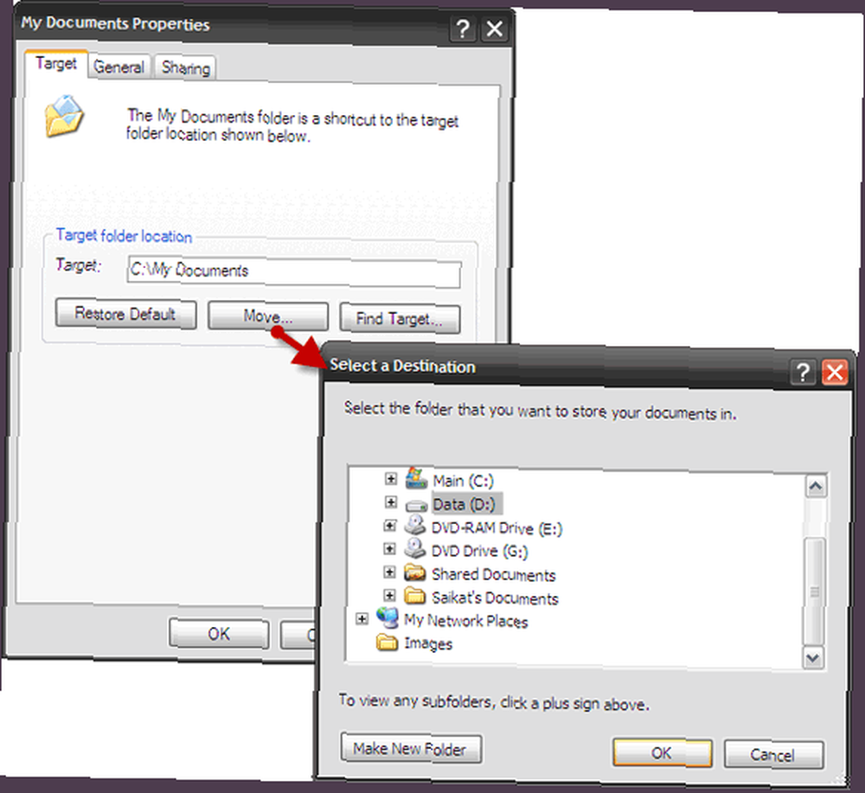Click the Move... button
The height and width of the screenshot is (793, 865).
coord(268,316)
